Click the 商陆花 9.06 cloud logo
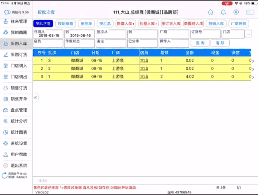This screenshot has height=195, width=258. click(7, 12)
